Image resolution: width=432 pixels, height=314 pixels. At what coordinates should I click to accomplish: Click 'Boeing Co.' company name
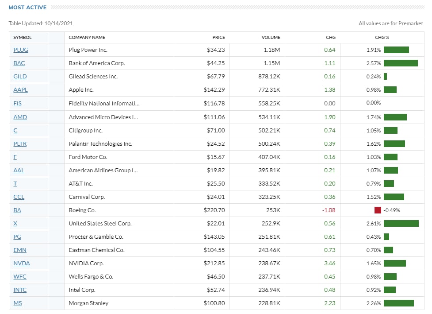click(x=82, y=210)
